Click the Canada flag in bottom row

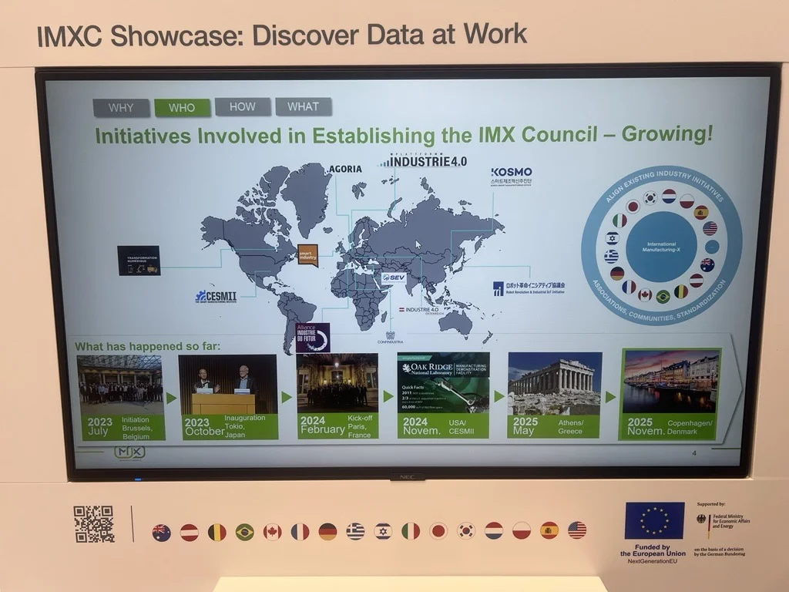[x=272, y=532]
